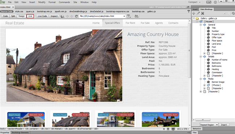The image size is (235, 134).
Task: Toggle the Inspect mode button
Action: [x=54, y=16]
